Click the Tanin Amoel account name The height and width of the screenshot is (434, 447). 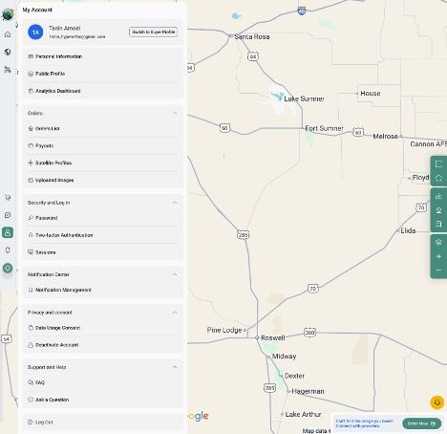(65, 29)
